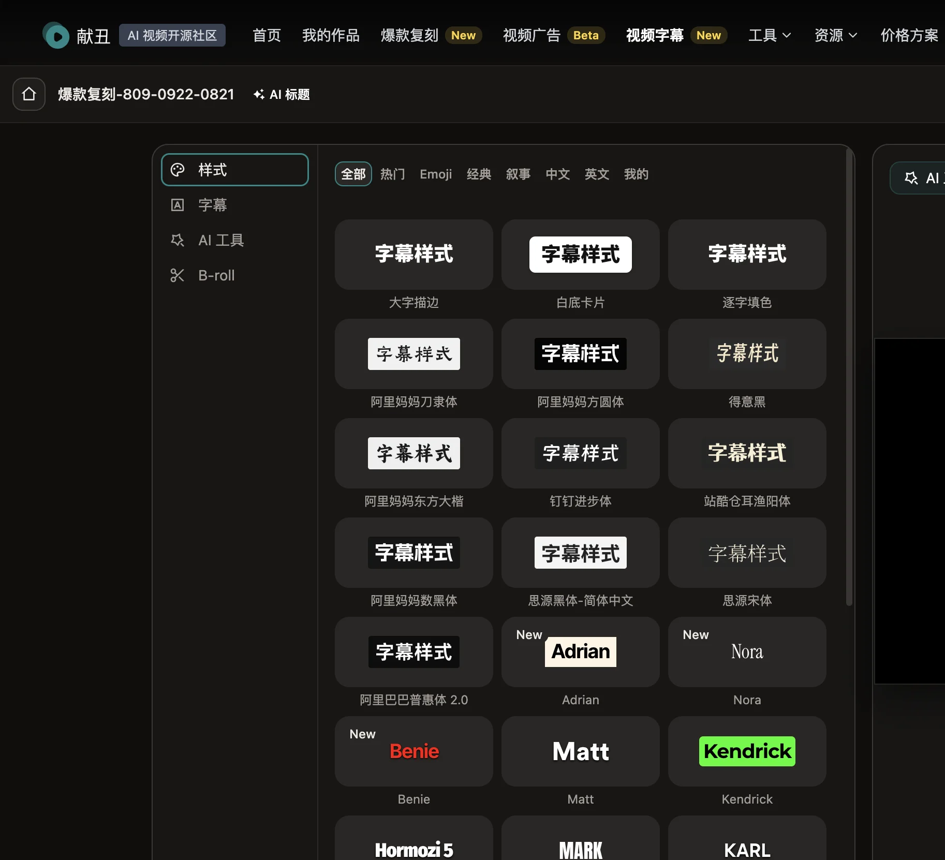The height and width of the screenshot is (860, 945).
Task: Choose the 大字描边 subtitle style
Action: [x=414, y=255]
